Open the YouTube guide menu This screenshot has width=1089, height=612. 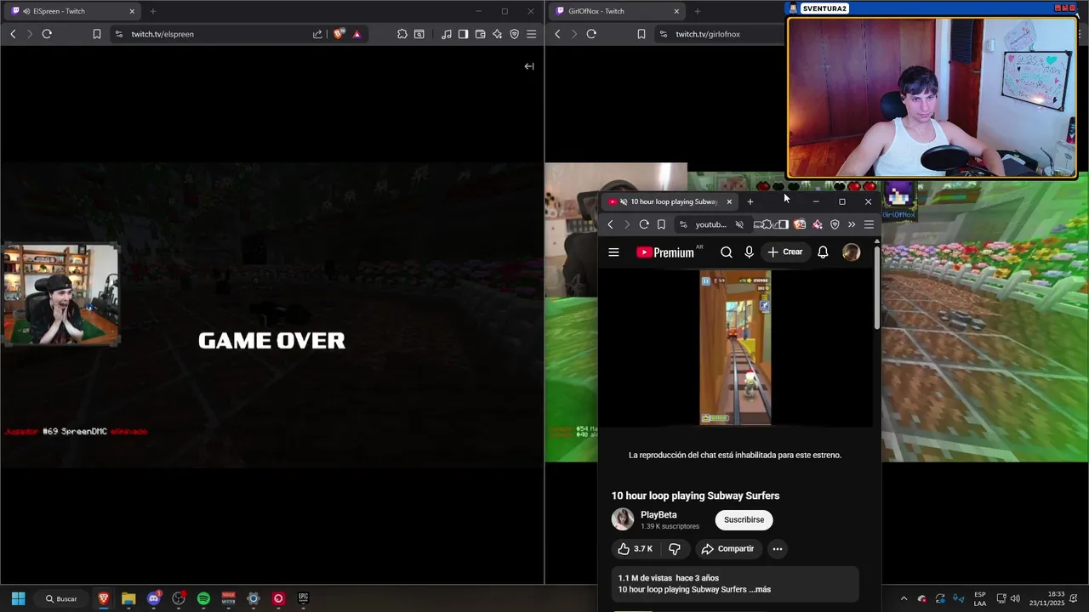[613, 252]
